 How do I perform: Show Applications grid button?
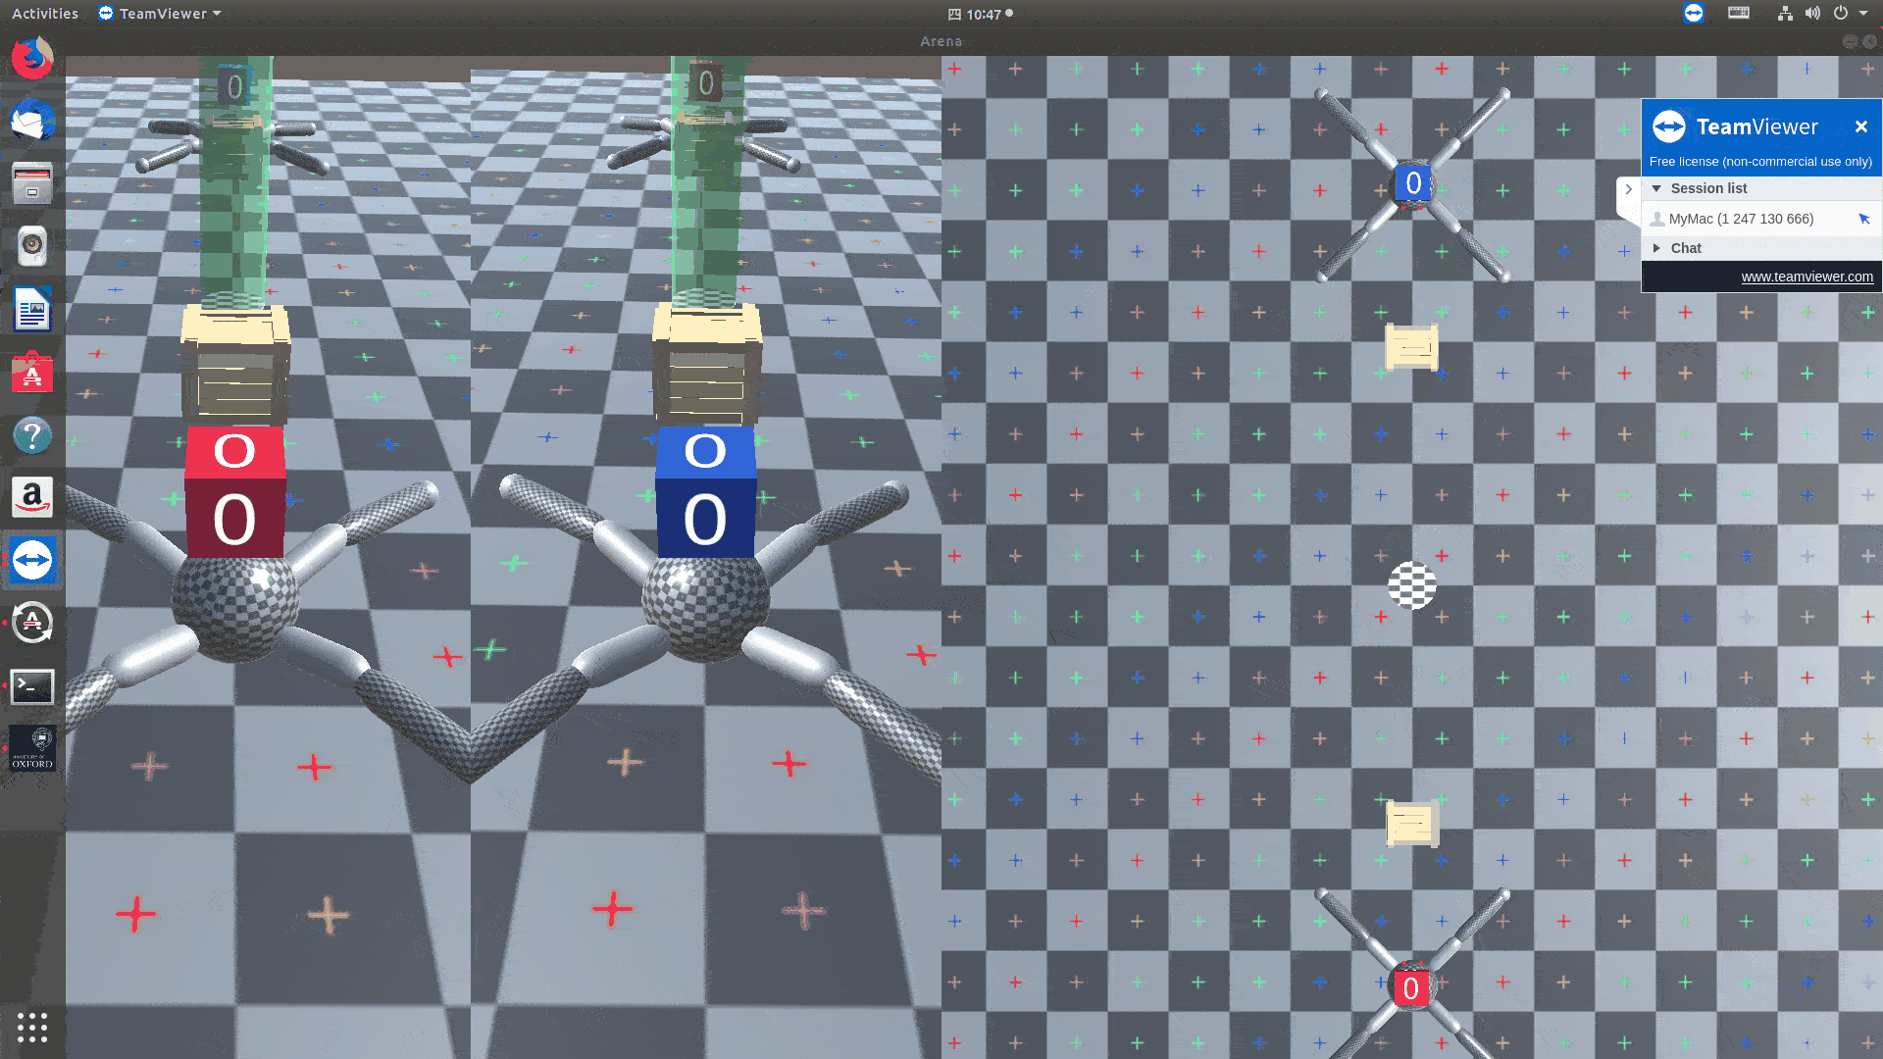point(32,1027)
